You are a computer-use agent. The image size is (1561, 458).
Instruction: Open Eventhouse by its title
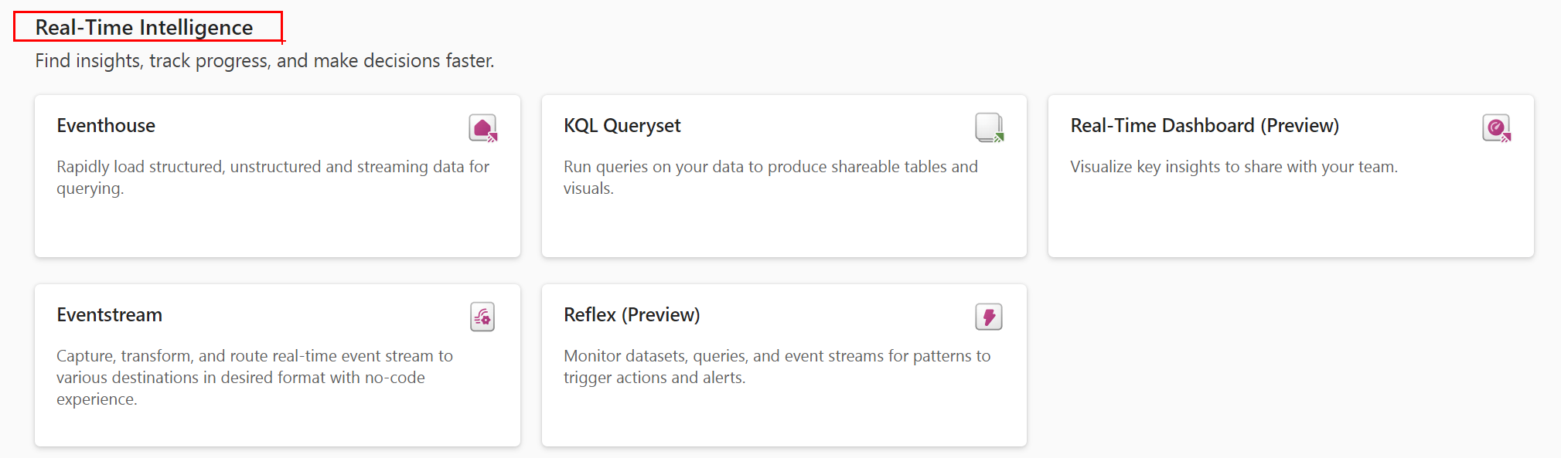click(106, 126)
